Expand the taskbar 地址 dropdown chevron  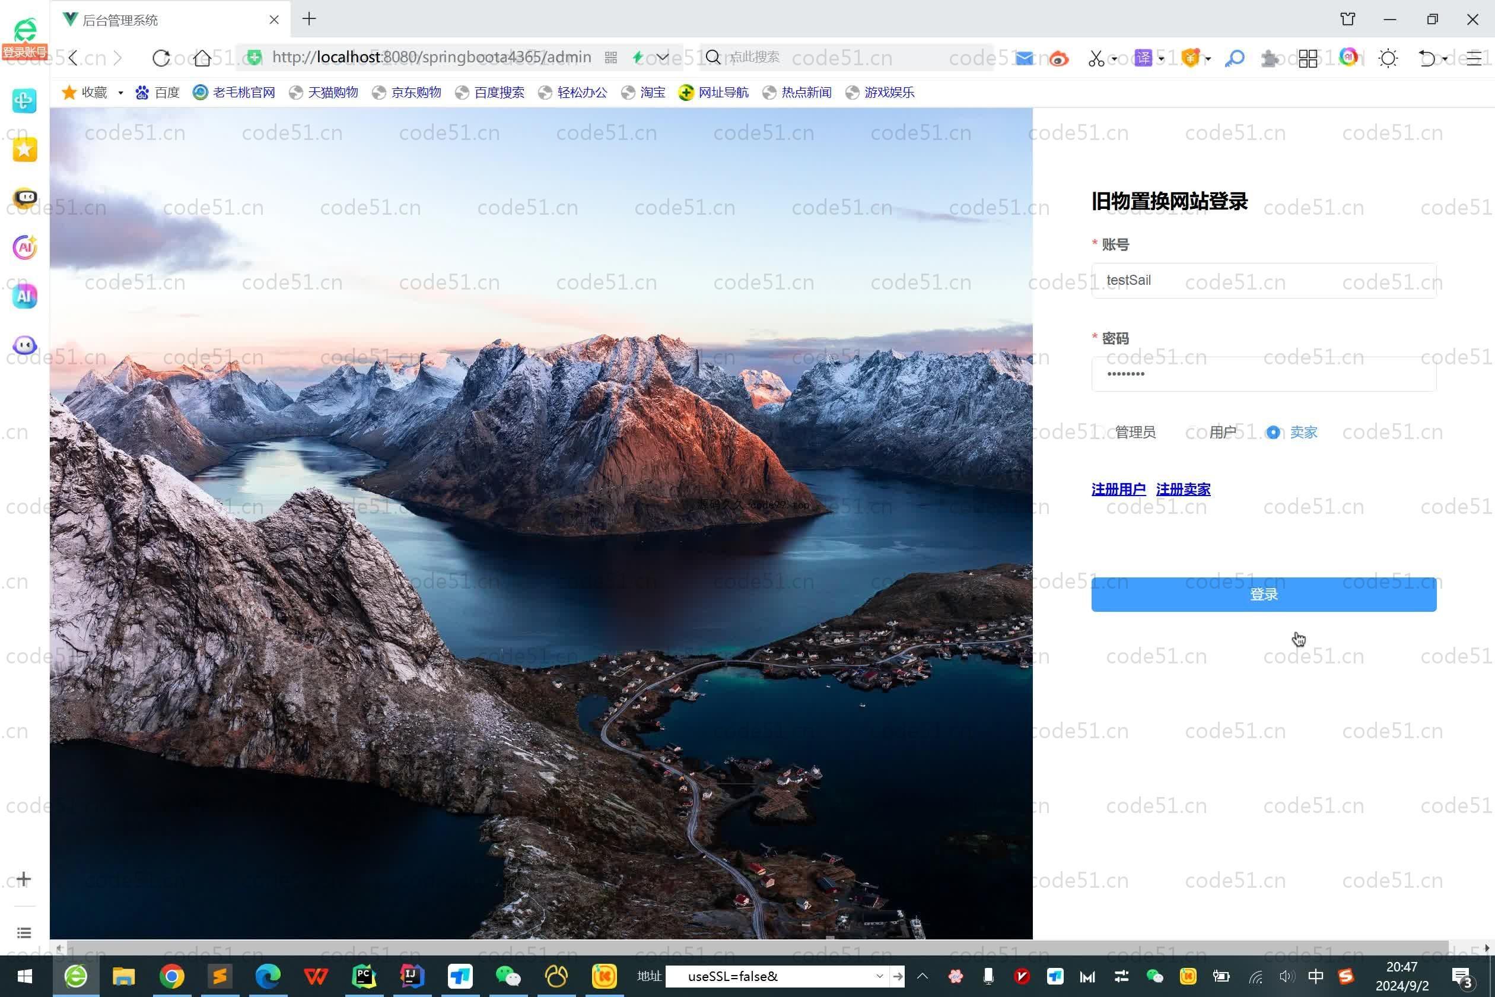879,976
